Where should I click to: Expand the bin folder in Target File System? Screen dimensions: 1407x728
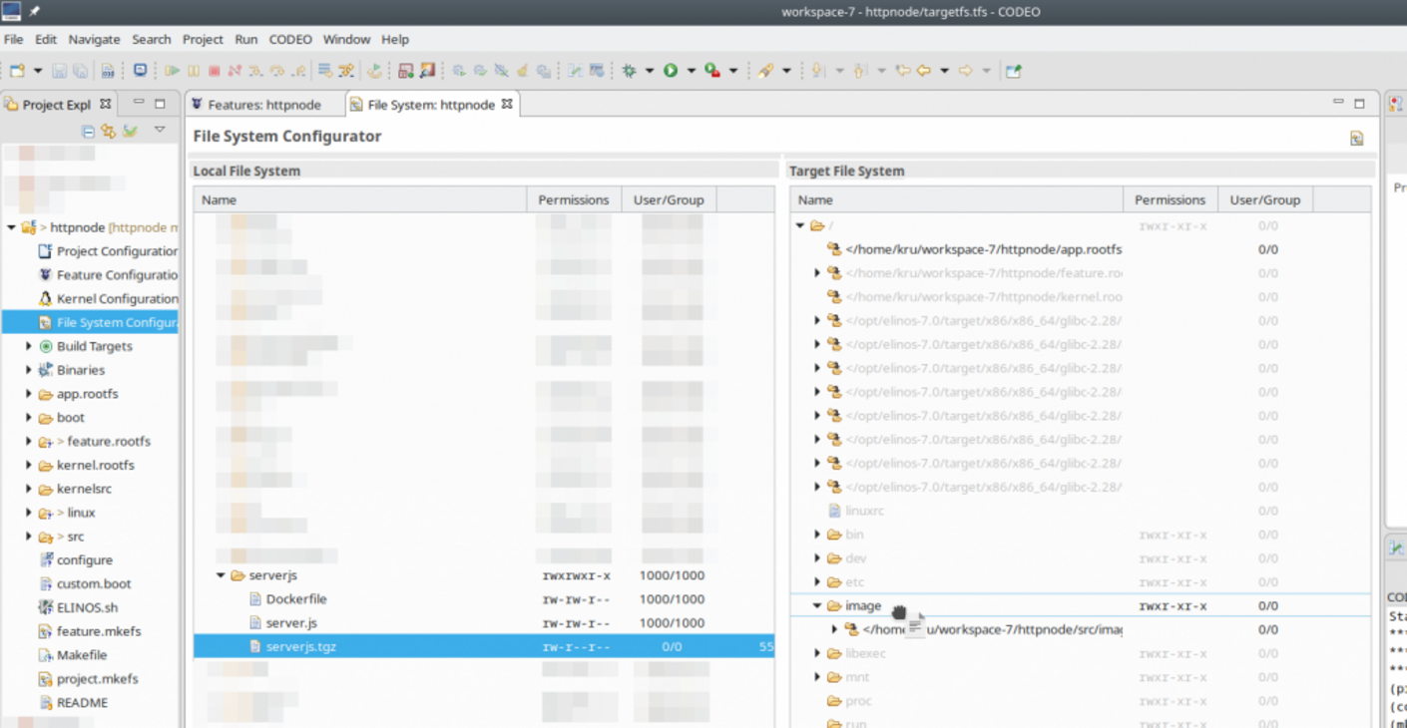pos(817,535)
